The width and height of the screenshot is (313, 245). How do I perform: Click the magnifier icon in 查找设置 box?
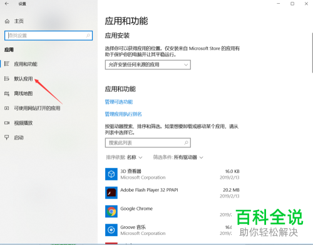[88, 36]
